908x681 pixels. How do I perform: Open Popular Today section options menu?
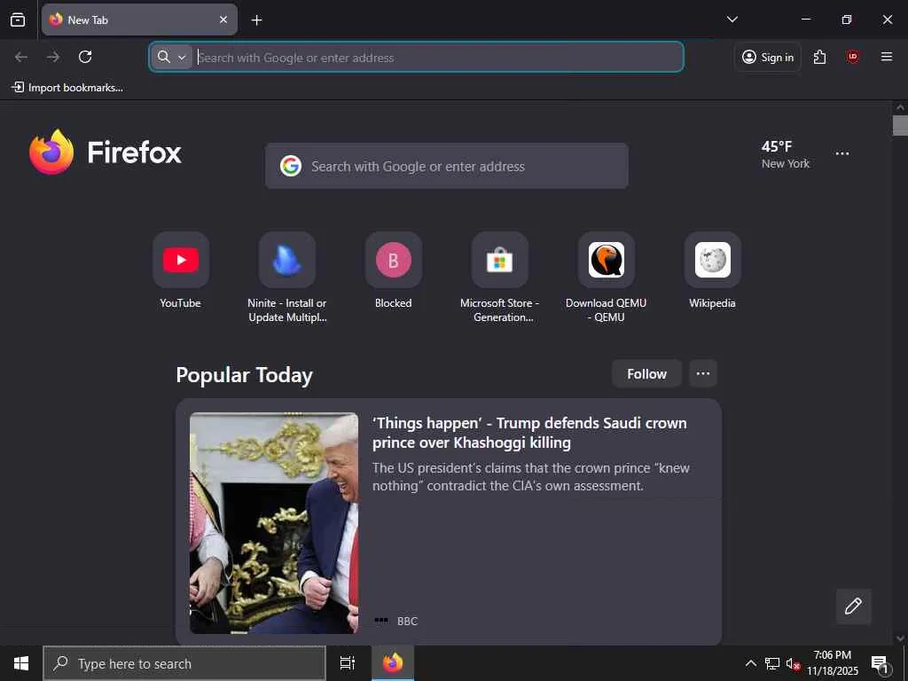(703, 374)
